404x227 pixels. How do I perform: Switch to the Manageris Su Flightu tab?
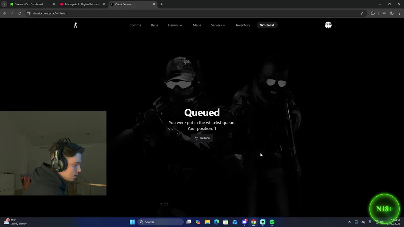(x=82, y=4)
